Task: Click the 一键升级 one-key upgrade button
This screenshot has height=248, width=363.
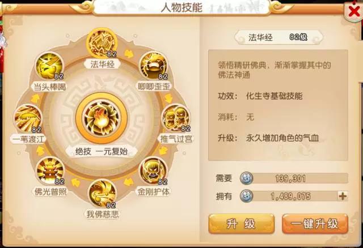Action: tap(315, 224)
